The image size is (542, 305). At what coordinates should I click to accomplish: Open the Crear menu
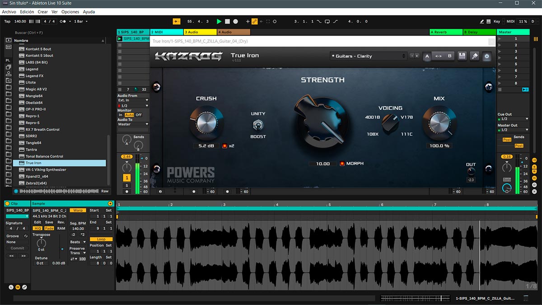click(43, 12)
